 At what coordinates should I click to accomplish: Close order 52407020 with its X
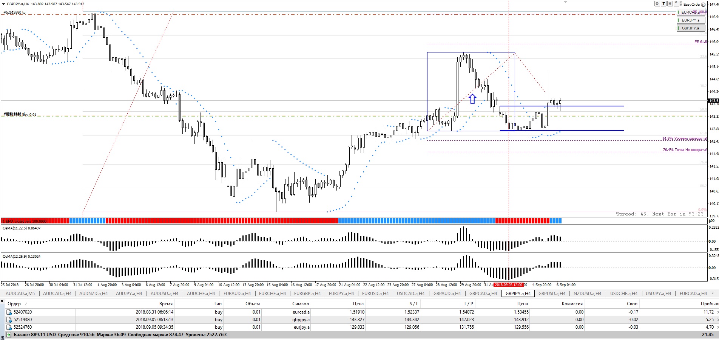tap(717, 312)
